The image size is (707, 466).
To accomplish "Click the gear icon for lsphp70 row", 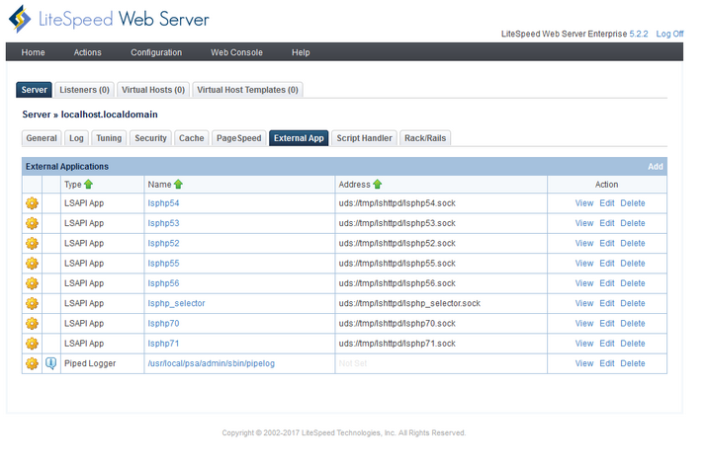I will point(32,324).
